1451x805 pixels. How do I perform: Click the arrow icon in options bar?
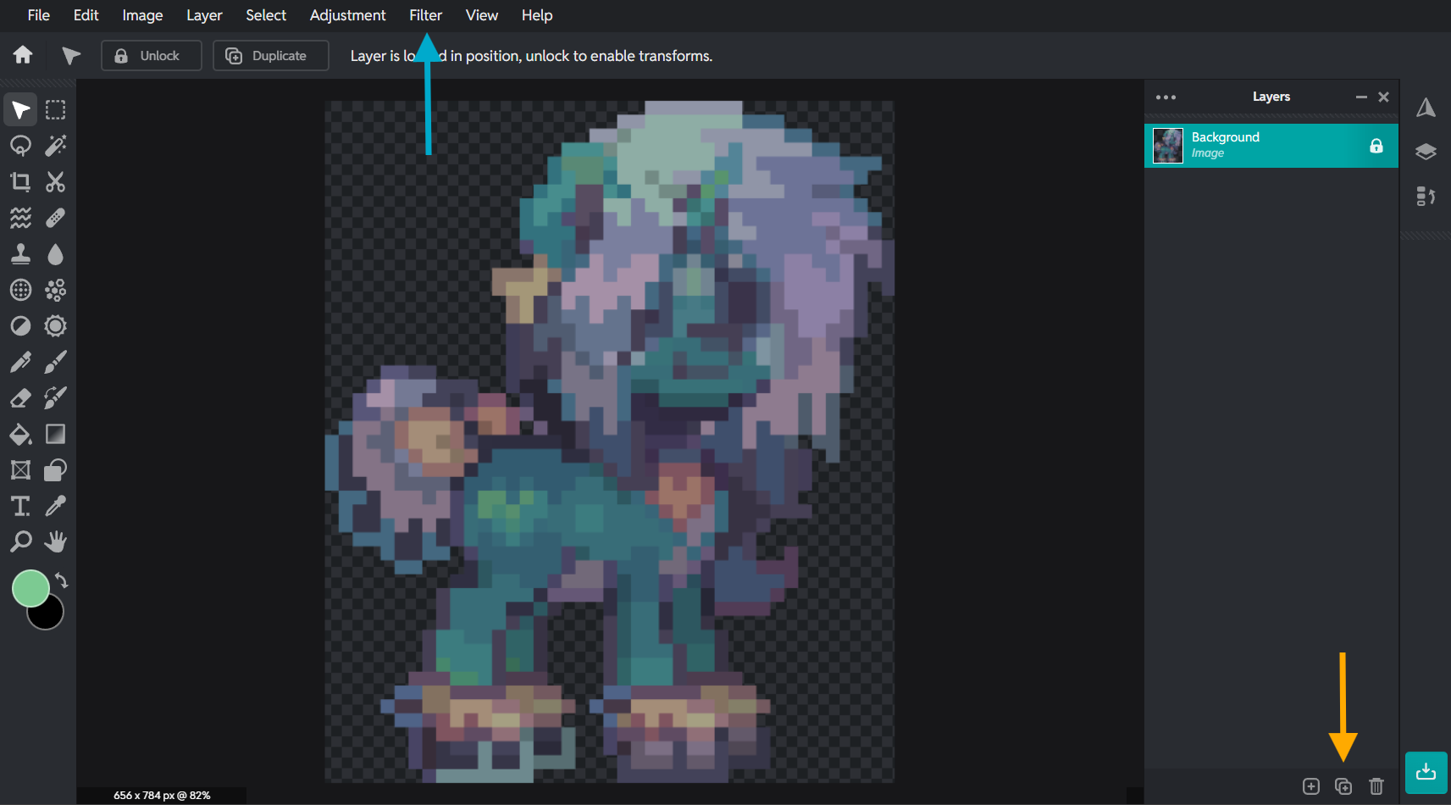click(x=71, y=56)
